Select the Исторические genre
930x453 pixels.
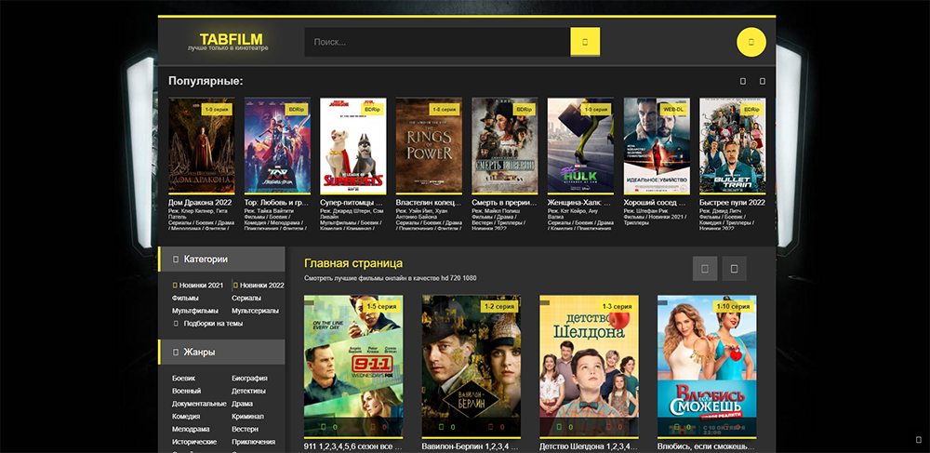click(194, 443)
